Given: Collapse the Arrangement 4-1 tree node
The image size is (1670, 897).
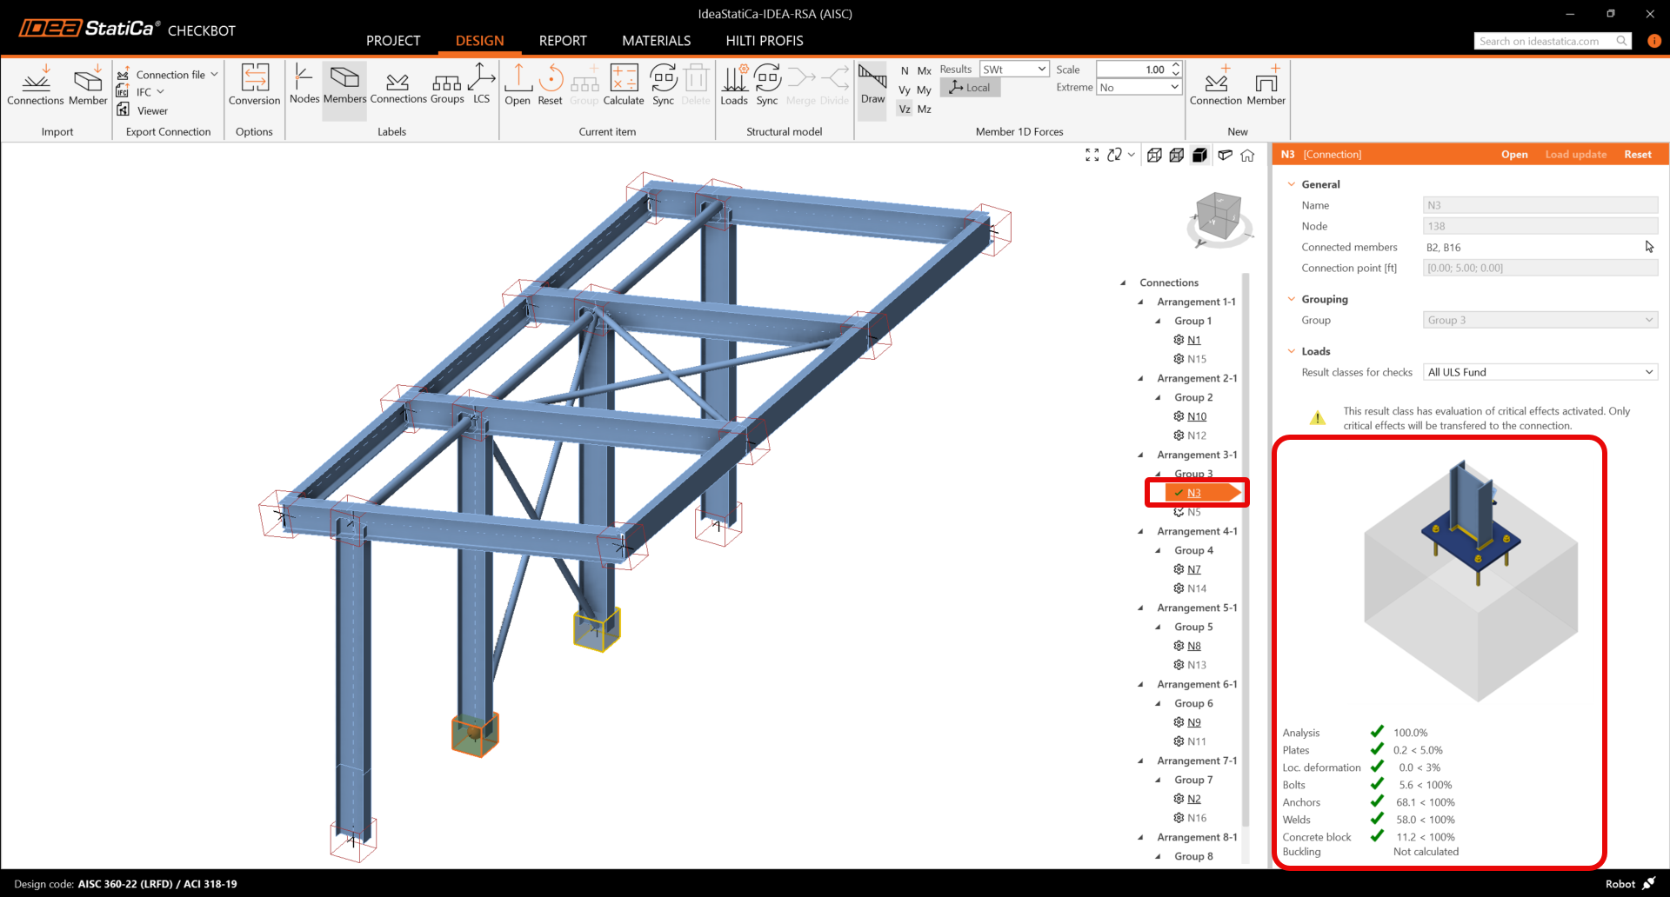Looking at the screenshot, I should [1140, 532].
